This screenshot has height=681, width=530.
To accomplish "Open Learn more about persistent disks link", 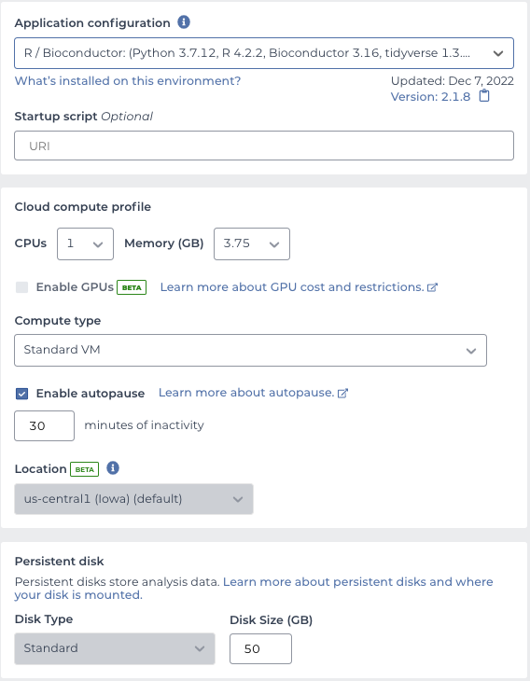I will click(254, 588).
